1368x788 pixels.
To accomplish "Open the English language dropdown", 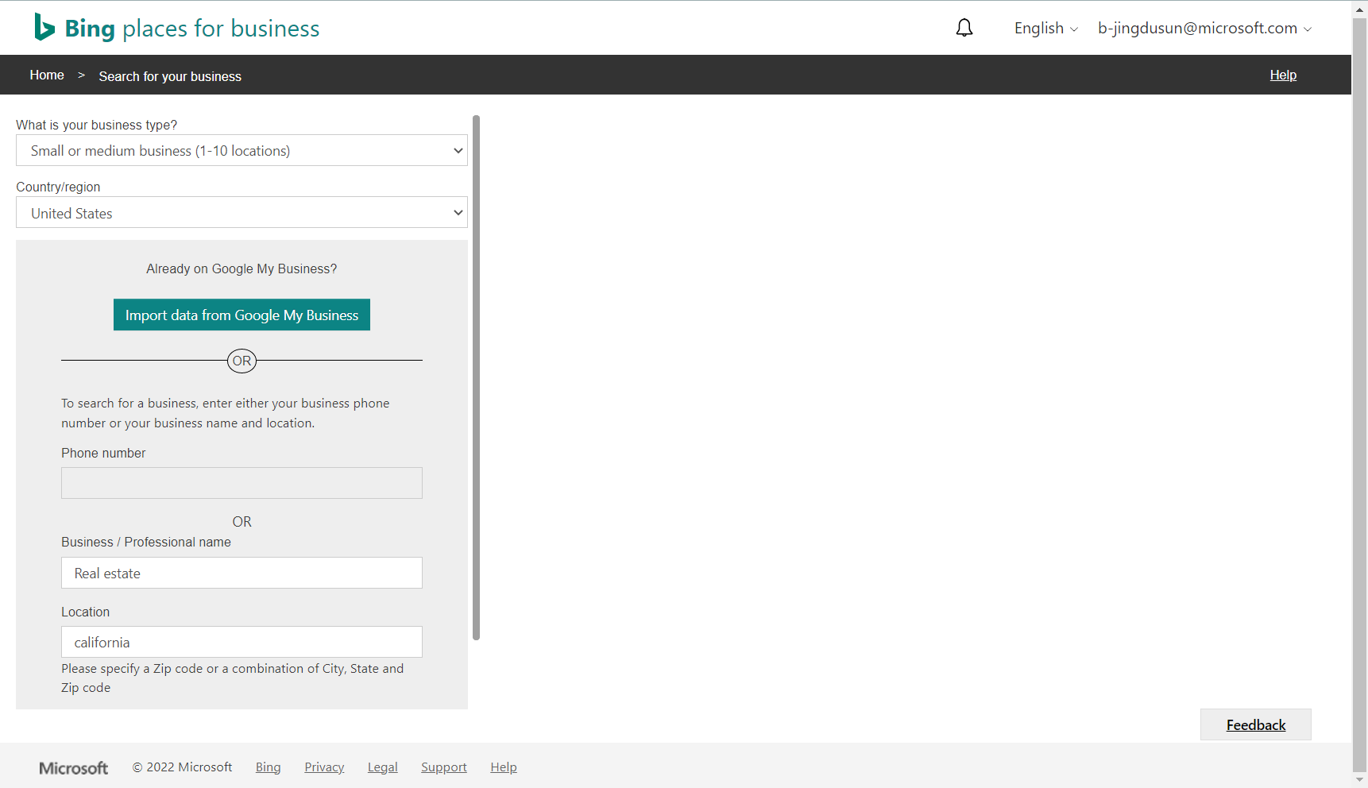I will pyautogui.click(x=1045, y=29).
